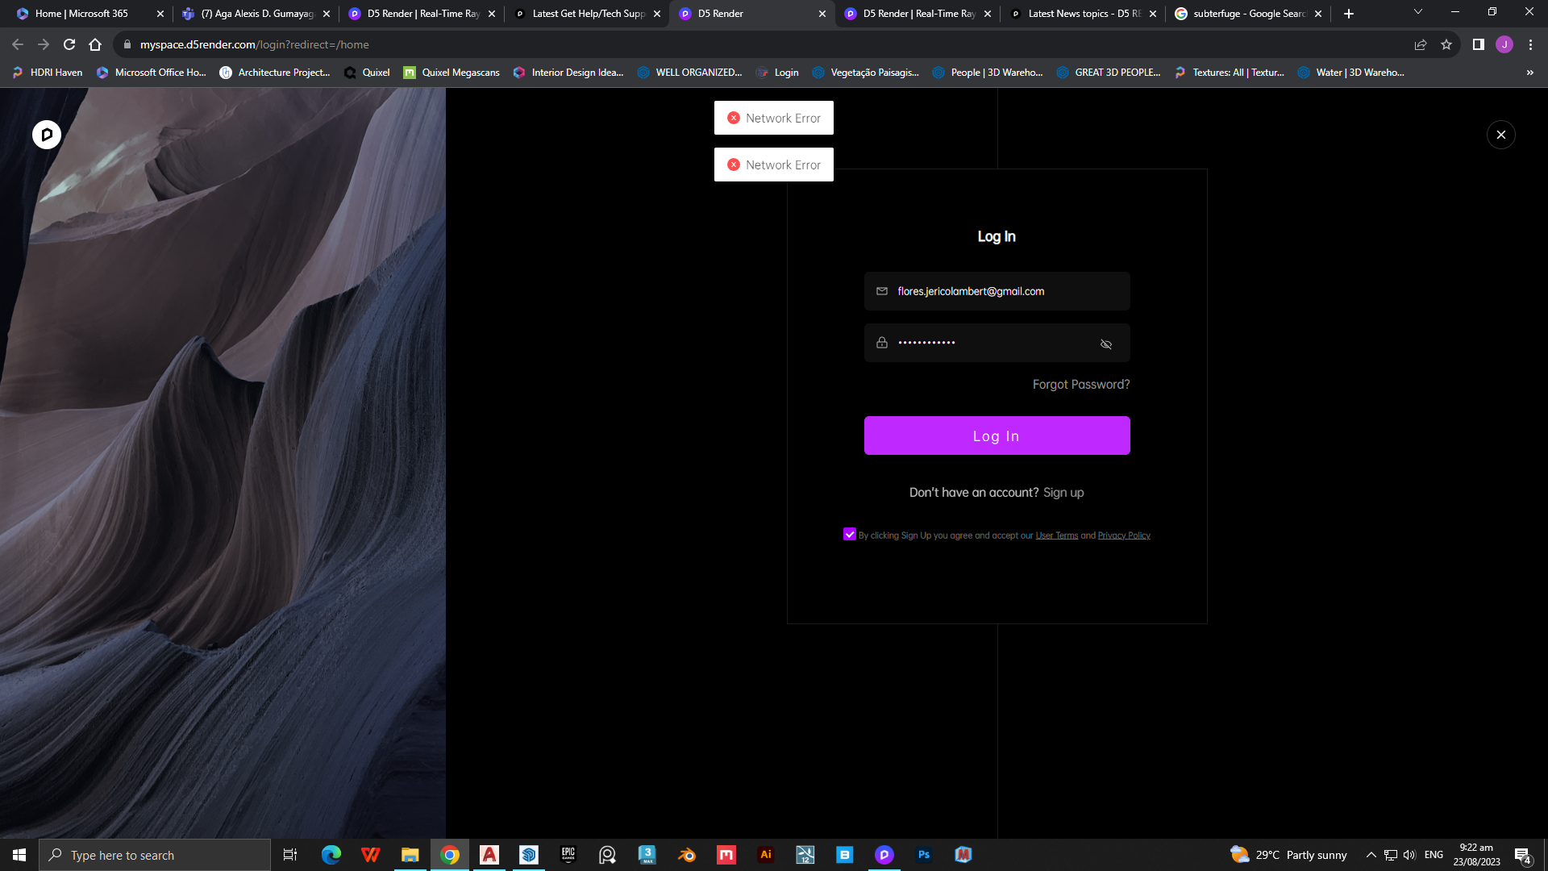Open Chrome three-dot menu

tap(1530, 44)
